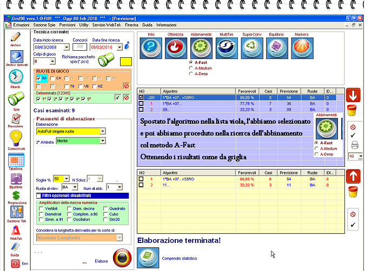Toggle the Quadrato amplifier checkbox

[x=105, y=208]
